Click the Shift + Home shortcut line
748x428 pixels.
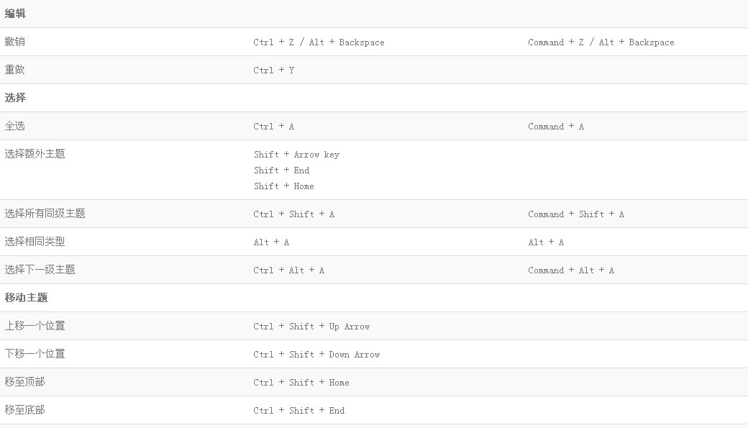click(x=284, y=186)
